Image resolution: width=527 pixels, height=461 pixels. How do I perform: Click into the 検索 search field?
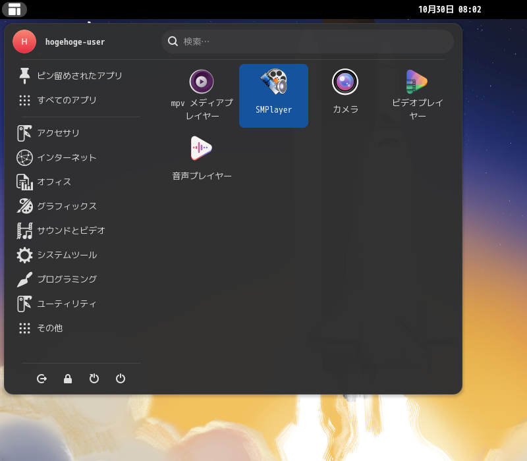(x=308, y=41)
